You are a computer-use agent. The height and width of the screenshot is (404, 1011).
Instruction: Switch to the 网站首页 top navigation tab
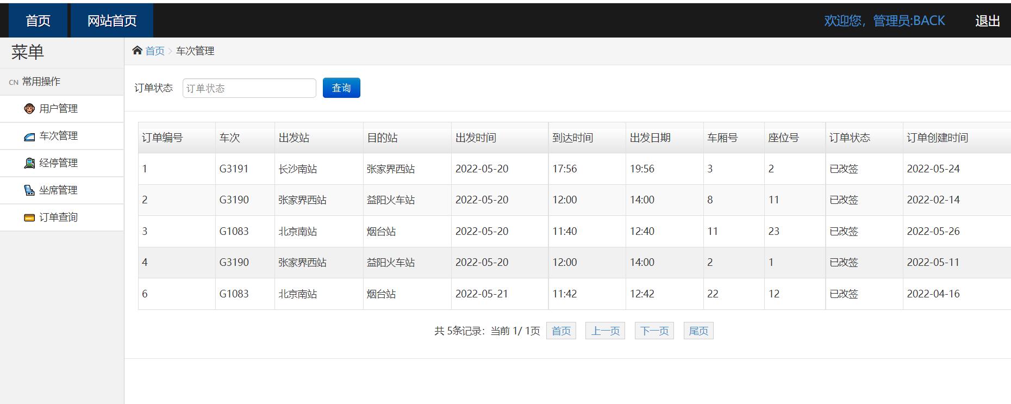pyautogui.click(x=112, y=21)
